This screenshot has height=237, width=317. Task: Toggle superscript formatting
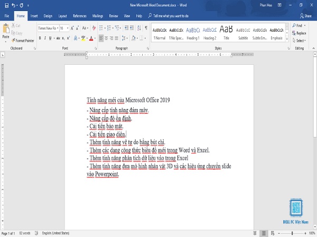click(68, 38)
